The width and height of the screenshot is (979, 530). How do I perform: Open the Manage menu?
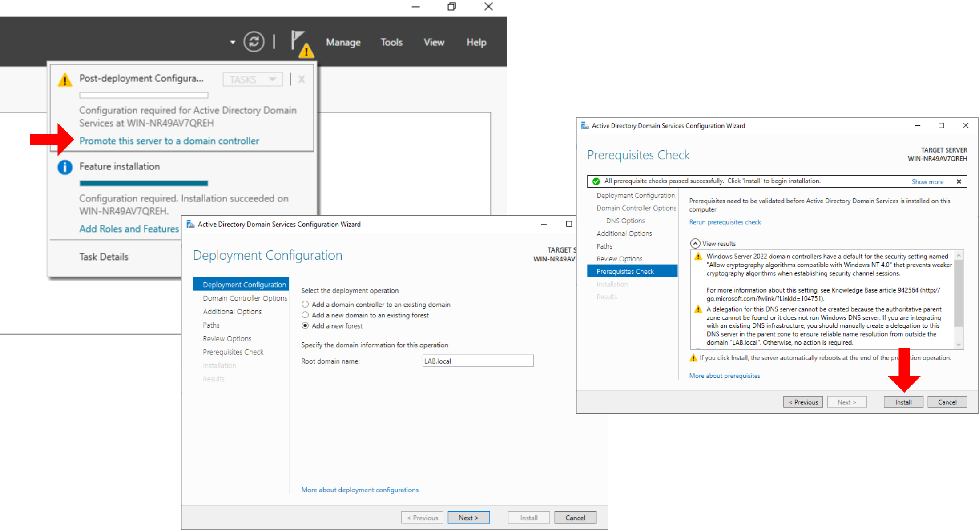pyautogui.click(x=343, y=42)
